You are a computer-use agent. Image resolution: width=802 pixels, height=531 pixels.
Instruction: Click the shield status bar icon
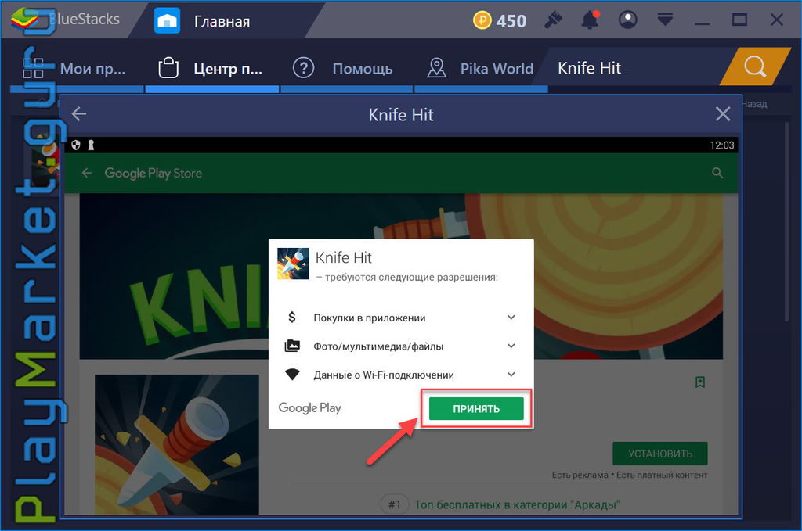click(x=76, y=145)
